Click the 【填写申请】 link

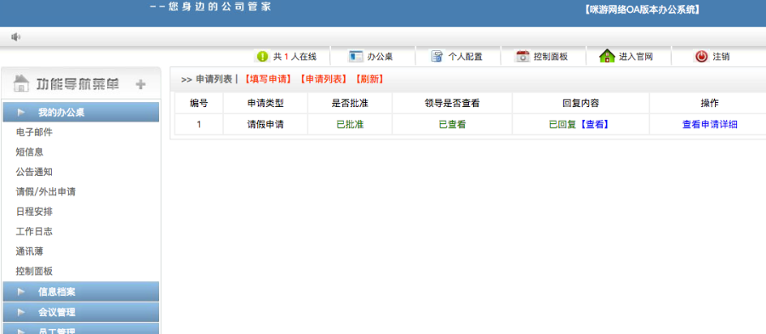(x=267, y=80)
